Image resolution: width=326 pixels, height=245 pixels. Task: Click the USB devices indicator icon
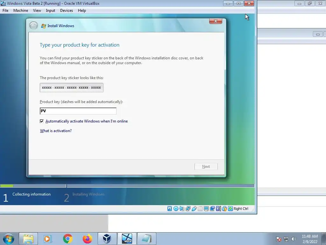pos(194,209)
